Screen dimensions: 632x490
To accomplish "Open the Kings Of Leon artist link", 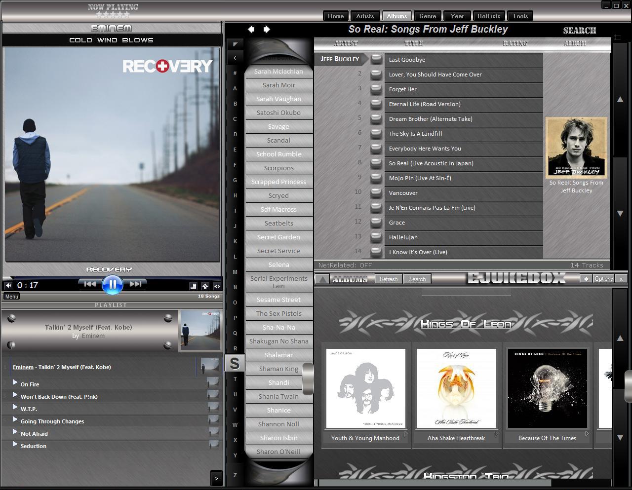I will coord(466,324).
